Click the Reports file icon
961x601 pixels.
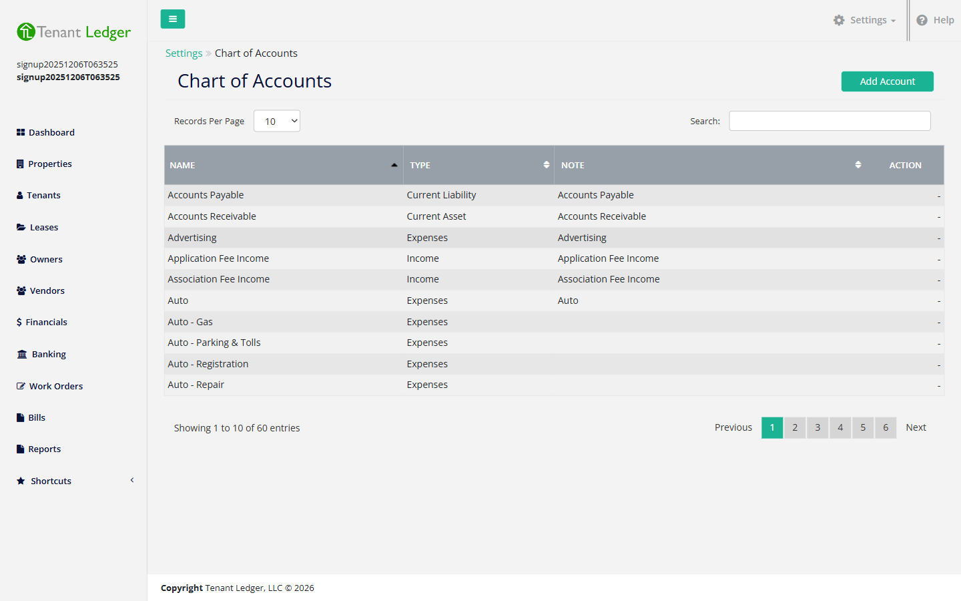[20, 449]
